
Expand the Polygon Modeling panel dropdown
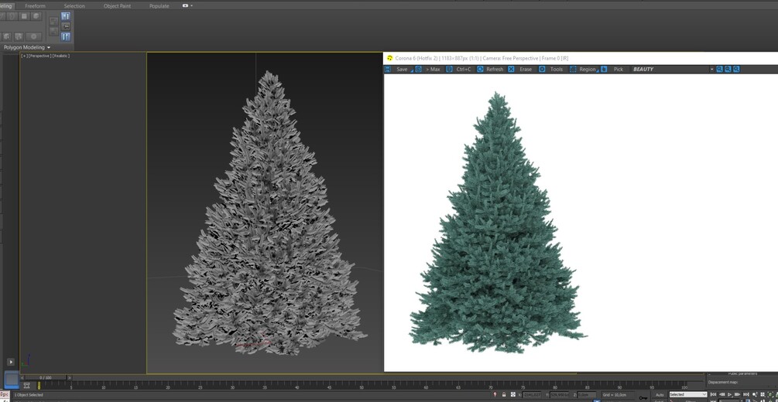[x=27, y=48]
